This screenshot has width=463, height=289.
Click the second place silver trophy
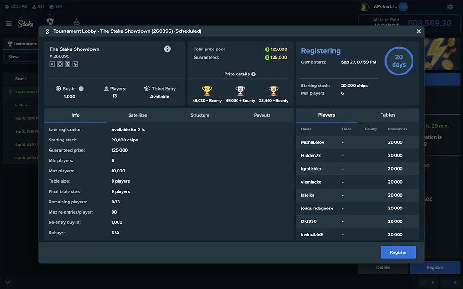(240, 91)
